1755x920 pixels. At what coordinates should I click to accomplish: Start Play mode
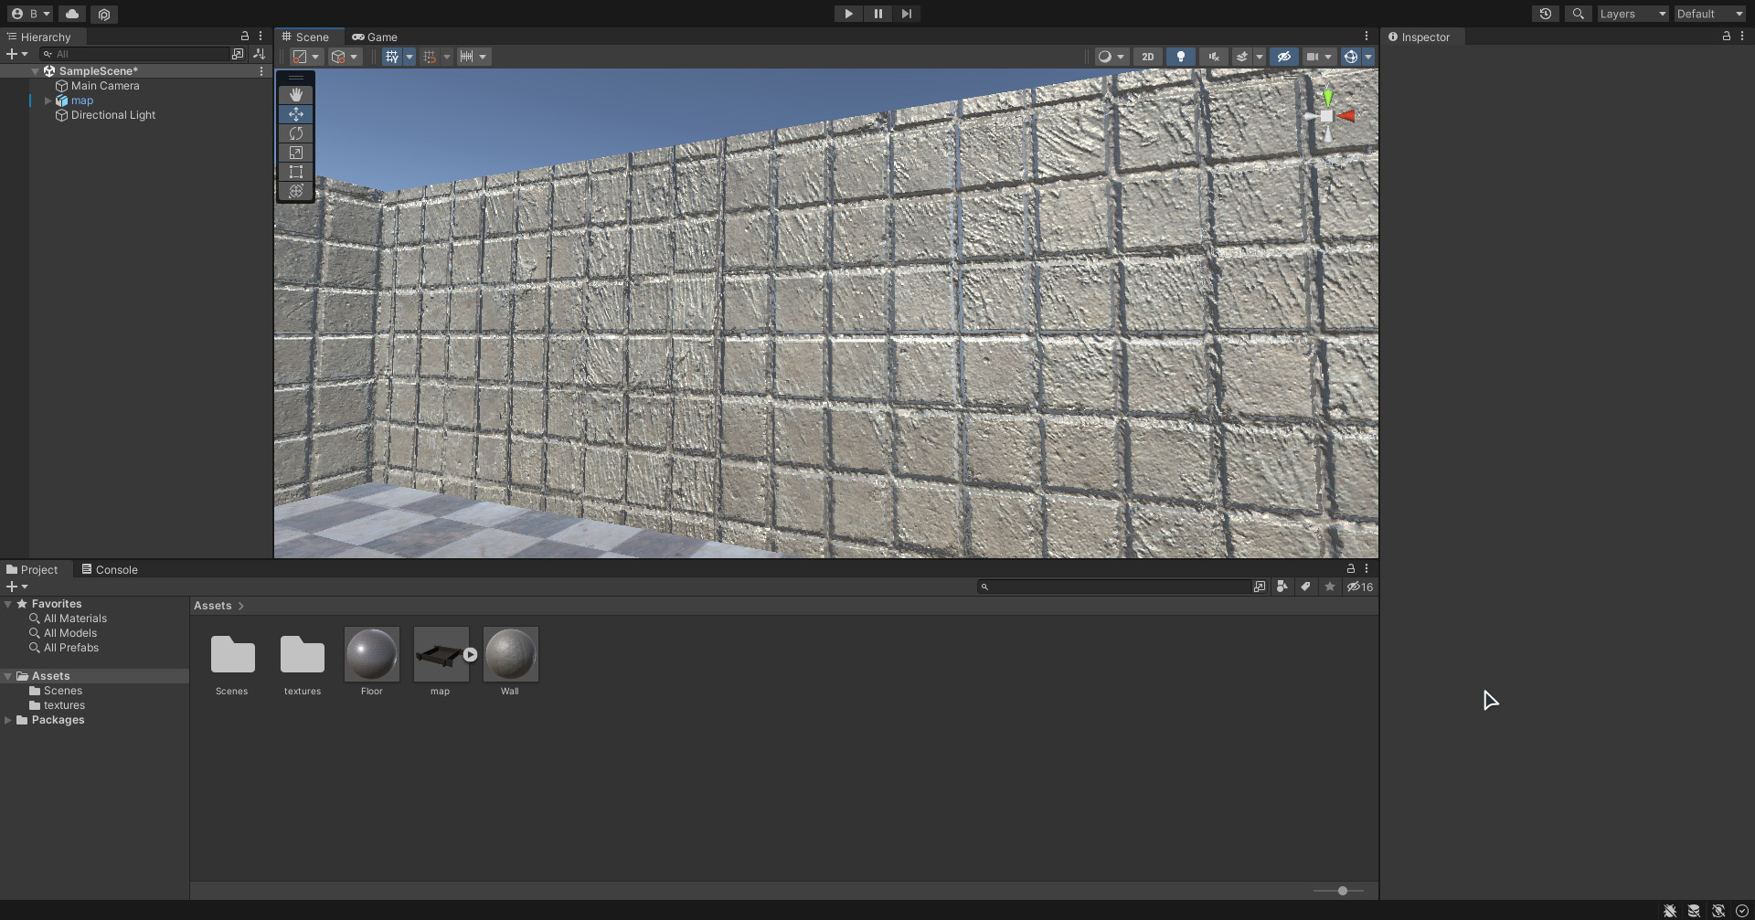click(x=848, y=14)
